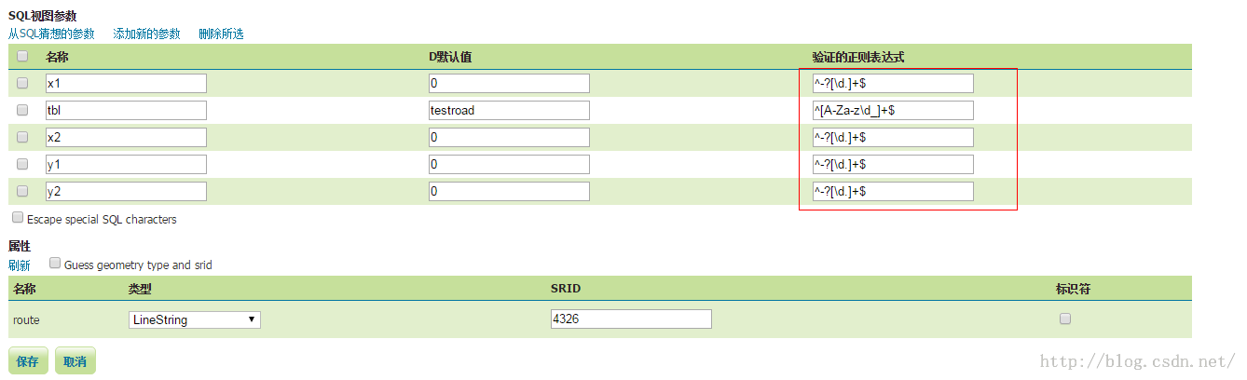
Task: Click the regex field for the tbl row
Action: pos(893,110)
